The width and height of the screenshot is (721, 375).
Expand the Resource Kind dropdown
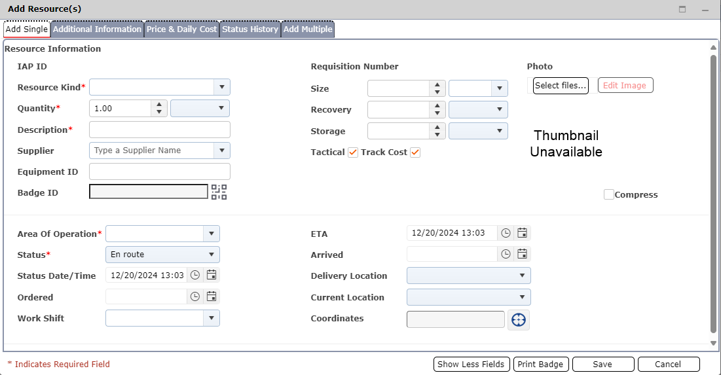point(221,87)
